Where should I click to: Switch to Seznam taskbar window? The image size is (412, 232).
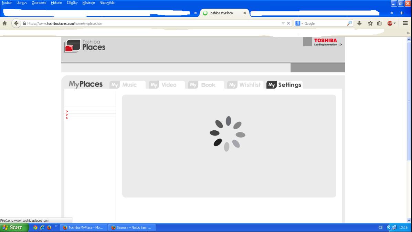(x=132, y=228)
